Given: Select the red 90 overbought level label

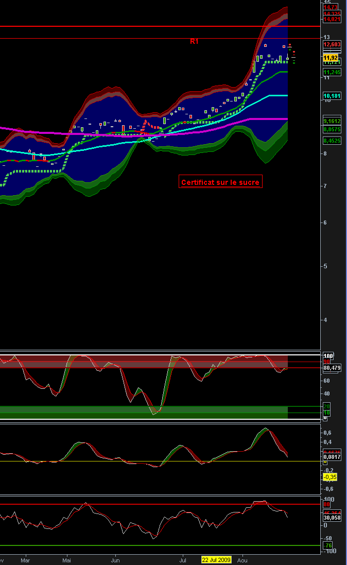Looking at the screenshot, I should click(x=326, y=362).
